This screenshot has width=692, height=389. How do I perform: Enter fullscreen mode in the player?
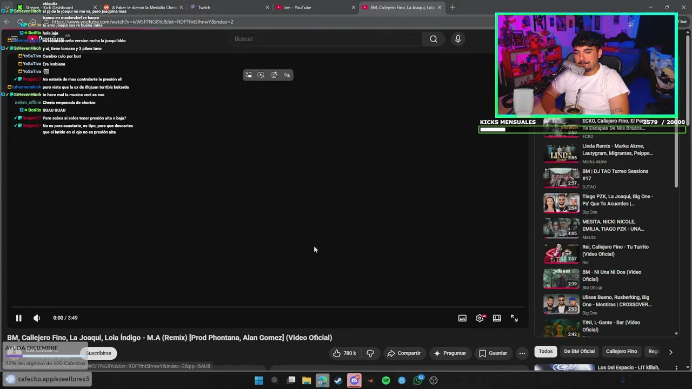(x=514, y=318)
